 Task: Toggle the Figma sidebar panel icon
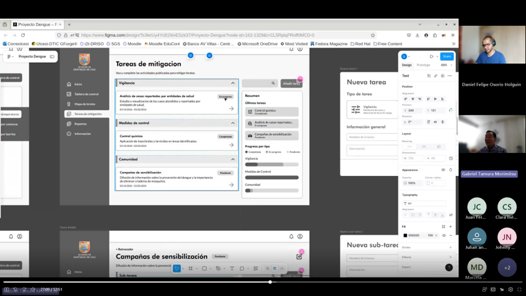[x=52, y=57]
